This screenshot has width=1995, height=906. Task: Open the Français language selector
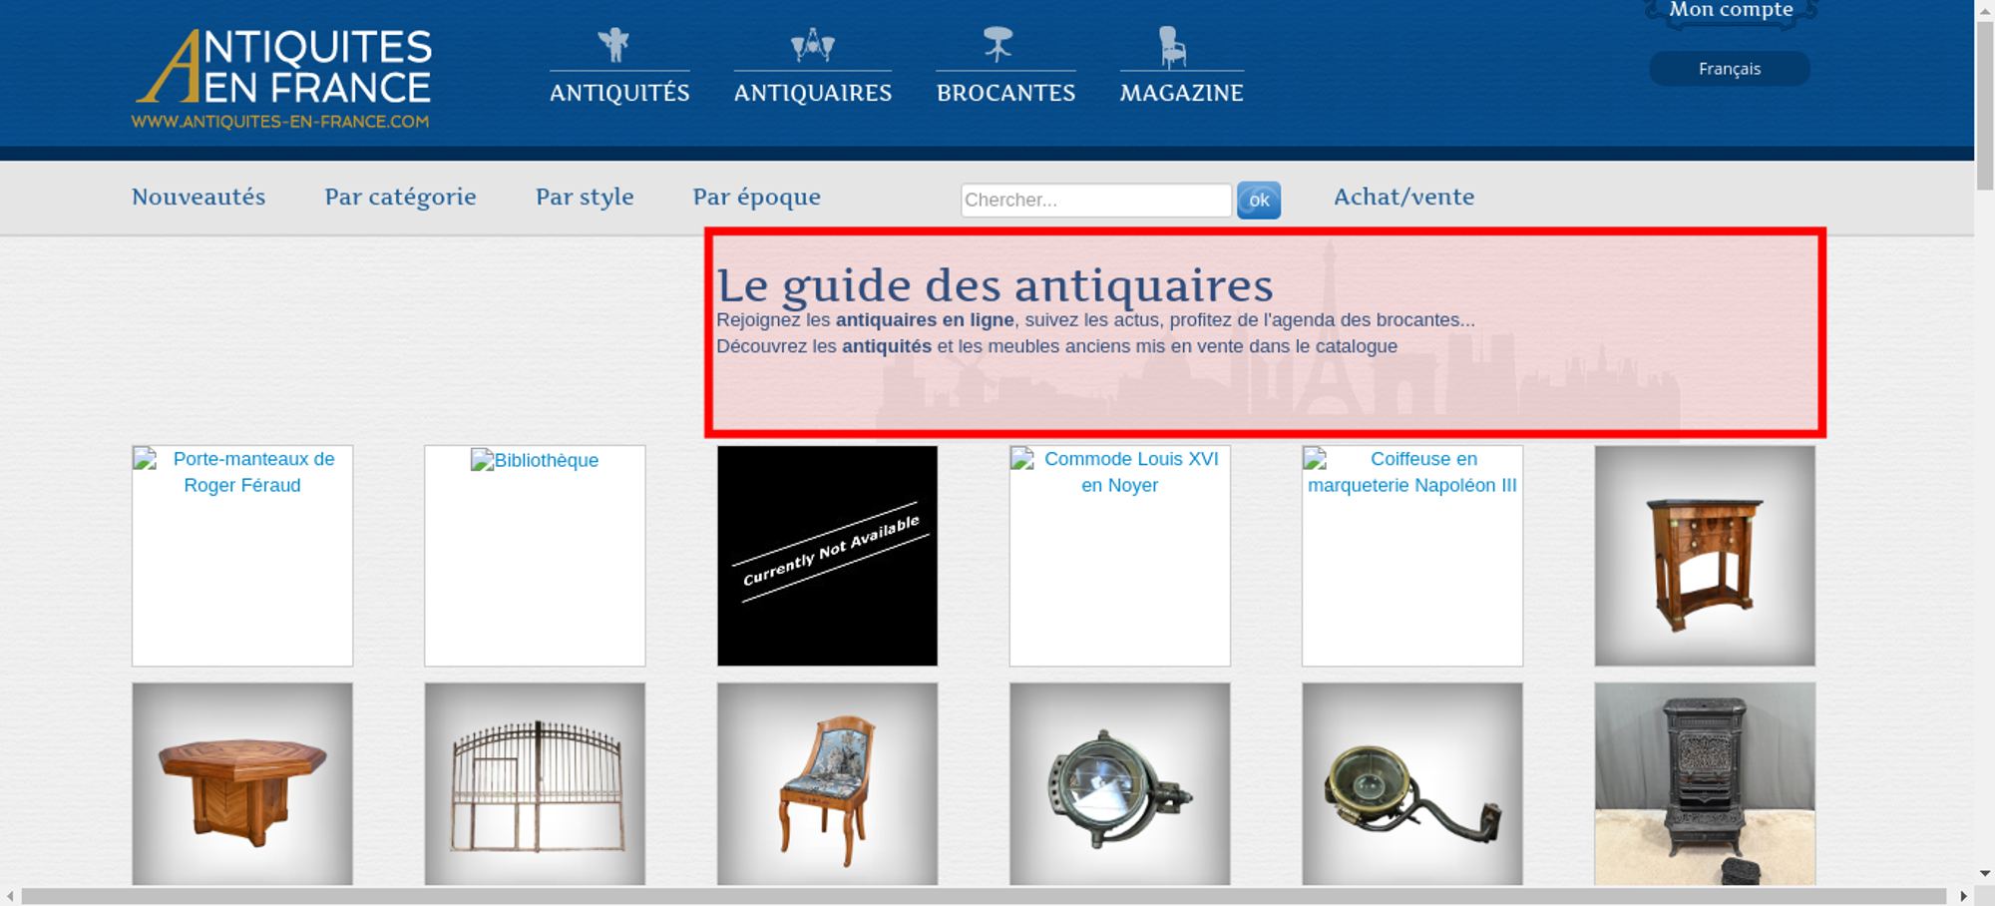[x=1729, y=69]
